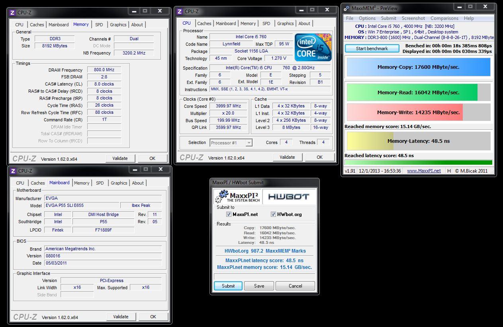The height and width of the screenshot is (327, 503).
Task: Click OK in the processor CPU-Z window
Action: [319, 157]
